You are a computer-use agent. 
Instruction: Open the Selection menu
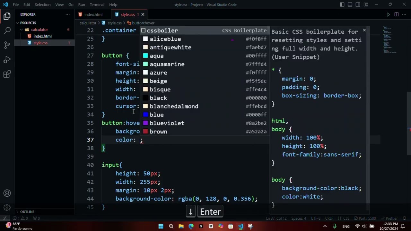point(42,4)
